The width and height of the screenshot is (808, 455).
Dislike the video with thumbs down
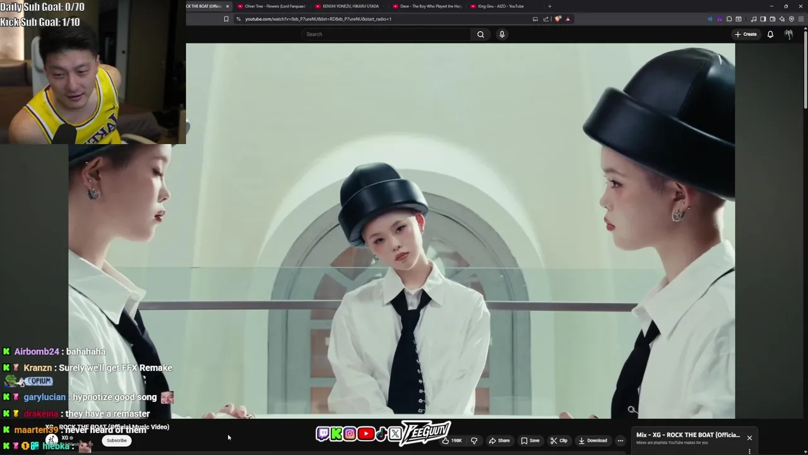click(474, 440)
